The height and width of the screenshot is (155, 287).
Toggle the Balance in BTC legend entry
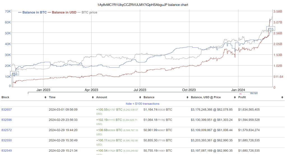(33, 12)
